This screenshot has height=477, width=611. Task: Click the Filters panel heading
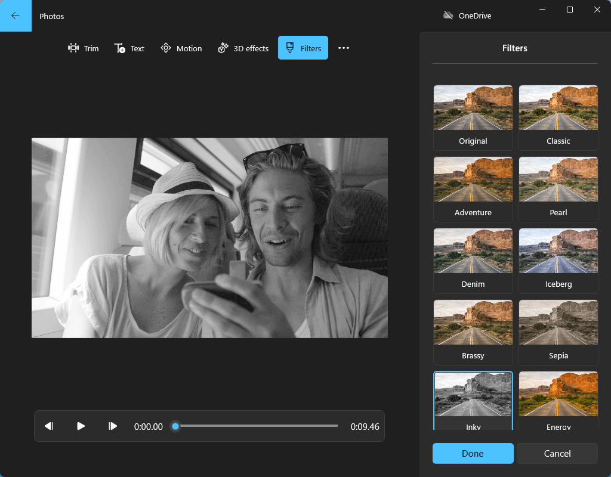point(515,48)
